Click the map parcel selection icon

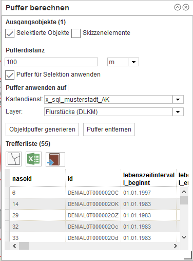[14, 159]
